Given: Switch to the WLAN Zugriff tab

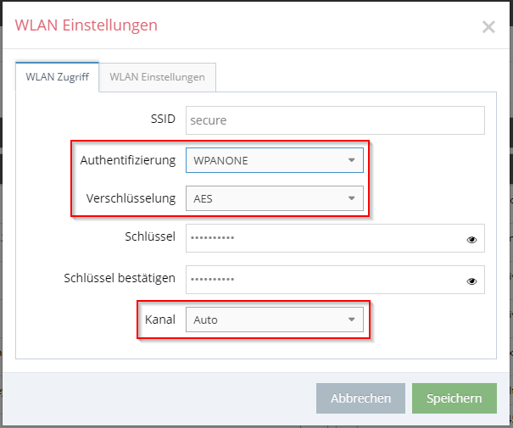Looking at the screenshot, I should (x=58, y=77).
